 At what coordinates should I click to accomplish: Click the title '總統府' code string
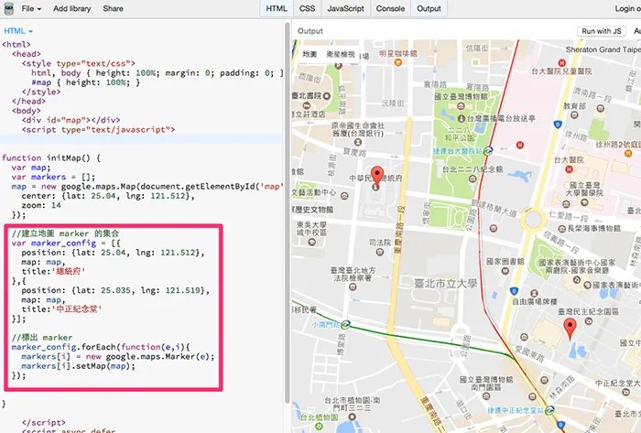pos(69,272)
